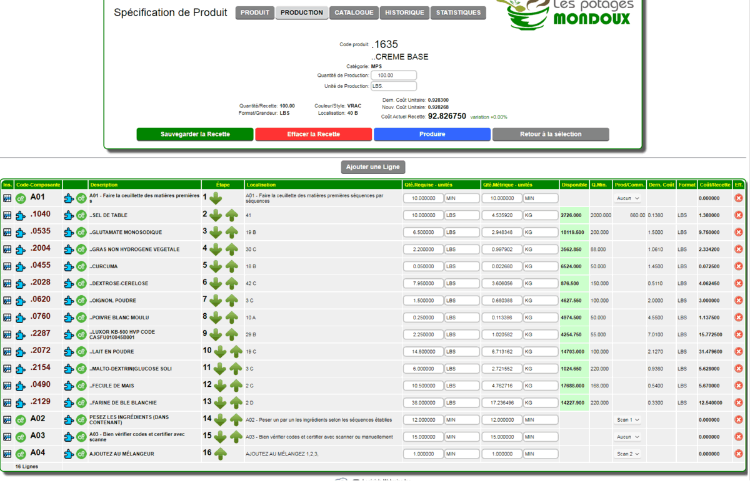Image resolution: width=750 pixels, height=481 pixels.
Task: Click blue puzzle icon in row A02
Action: point(69,420)
